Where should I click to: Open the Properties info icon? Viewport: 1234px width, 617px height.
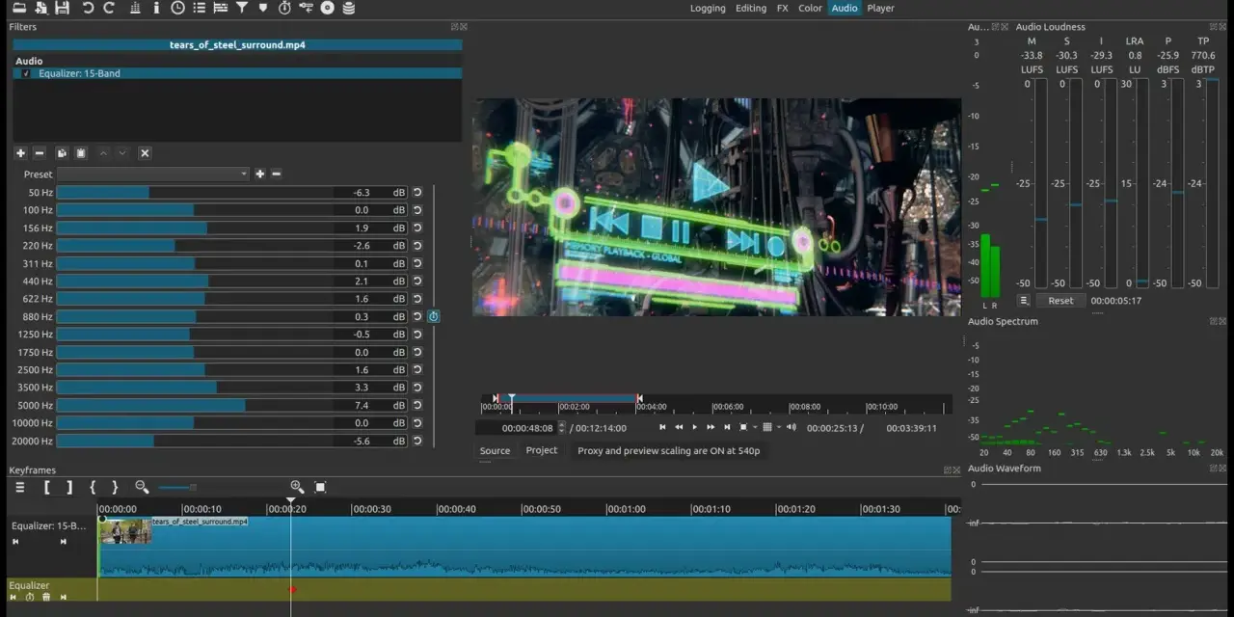pos(157,8)
